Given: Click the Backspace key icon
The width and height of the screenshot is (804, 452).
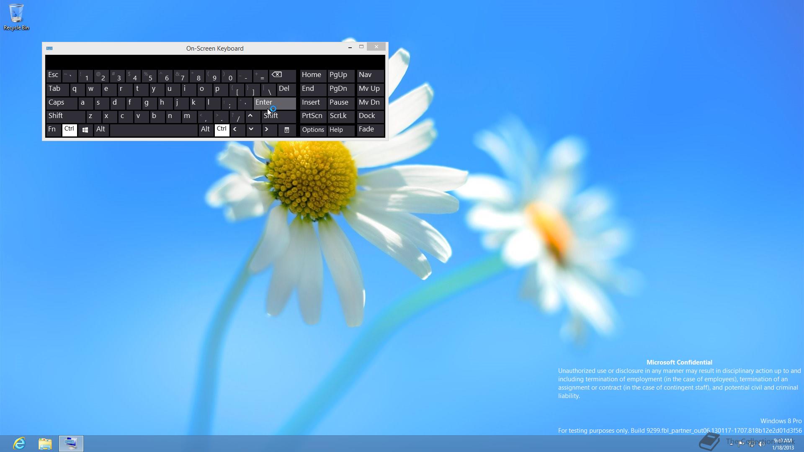Looking at the screenshot, I should 283,75.
